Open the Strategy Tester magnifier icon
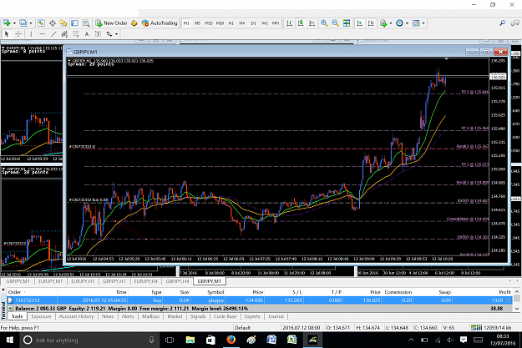The width and height of the screenshot is (522, 348). point(86,23)
